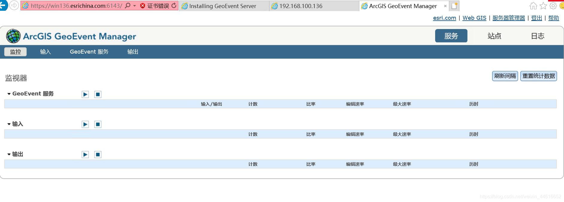Click 编辑速率 column header in 输出 table
The width and height of the screenshot is (564, 202).
(x=355, y=164)
